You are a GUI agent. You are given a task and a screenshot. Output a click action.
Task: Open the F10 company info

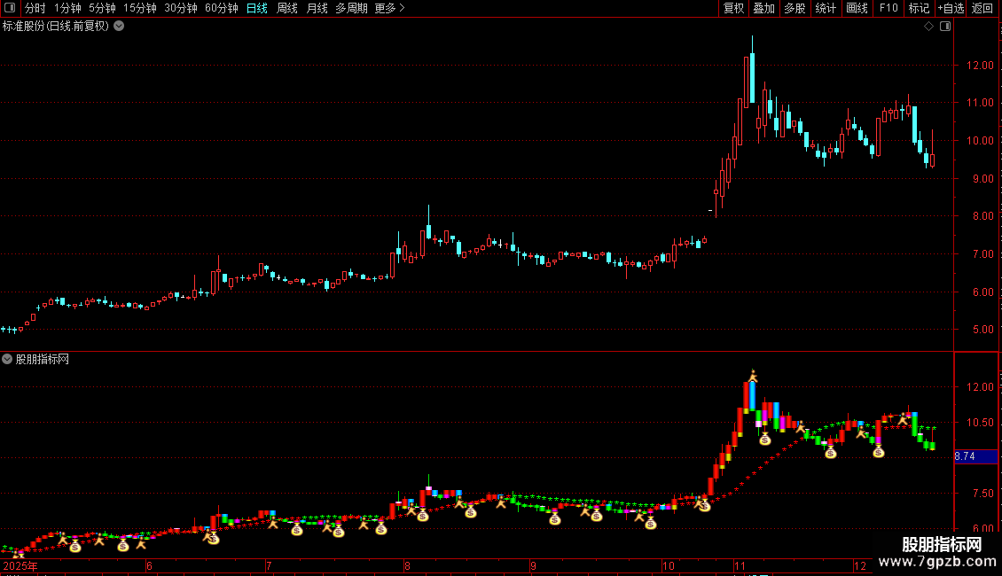click(x=888, y=8)
